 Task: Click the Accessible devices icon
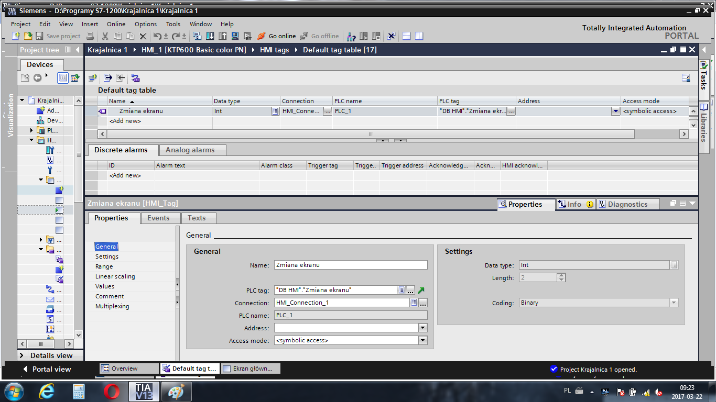(351, 36)
